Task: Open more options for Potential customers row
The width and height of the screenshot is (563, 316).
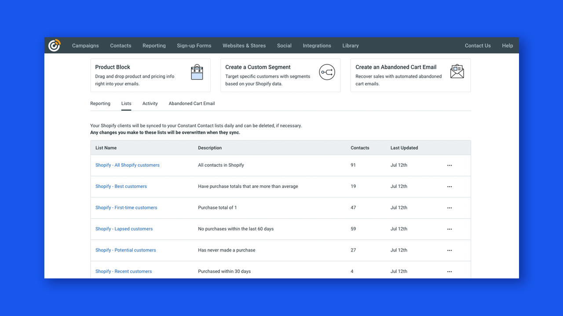Action: point(450,250)
